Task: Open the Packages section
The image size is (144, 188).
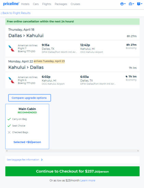Action: [x=61, y=4]
